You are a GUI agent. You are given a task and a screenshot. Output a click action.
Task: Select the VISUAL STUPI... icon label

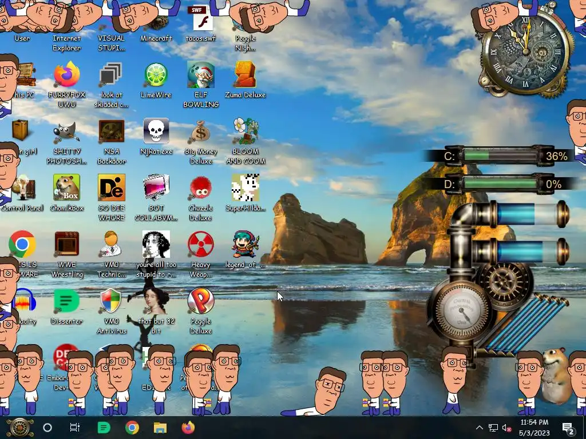point(112,43)
